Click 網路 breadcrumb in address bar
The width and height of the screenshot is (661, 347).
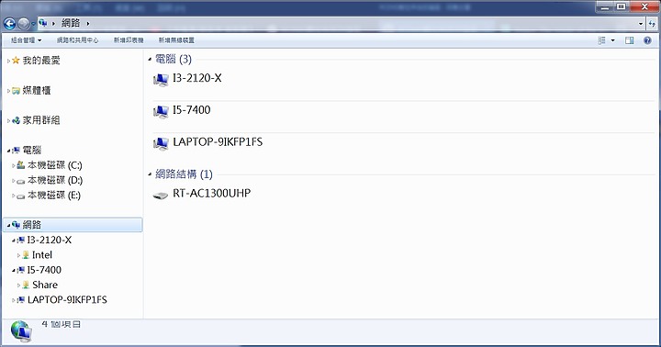tap(71, 23)
